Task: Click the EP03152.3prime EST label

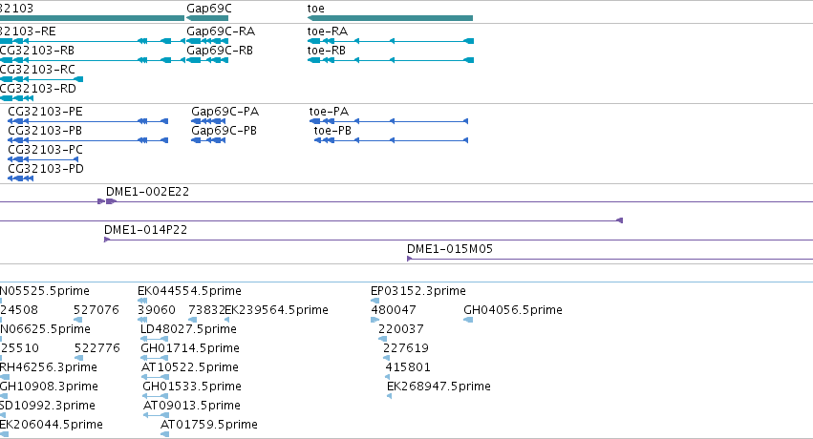Action: tap(418, 291)
